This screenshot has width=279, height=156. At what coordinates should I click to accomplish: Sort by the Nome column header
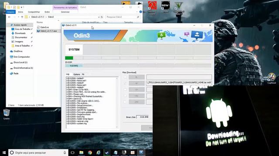(40, 22)
